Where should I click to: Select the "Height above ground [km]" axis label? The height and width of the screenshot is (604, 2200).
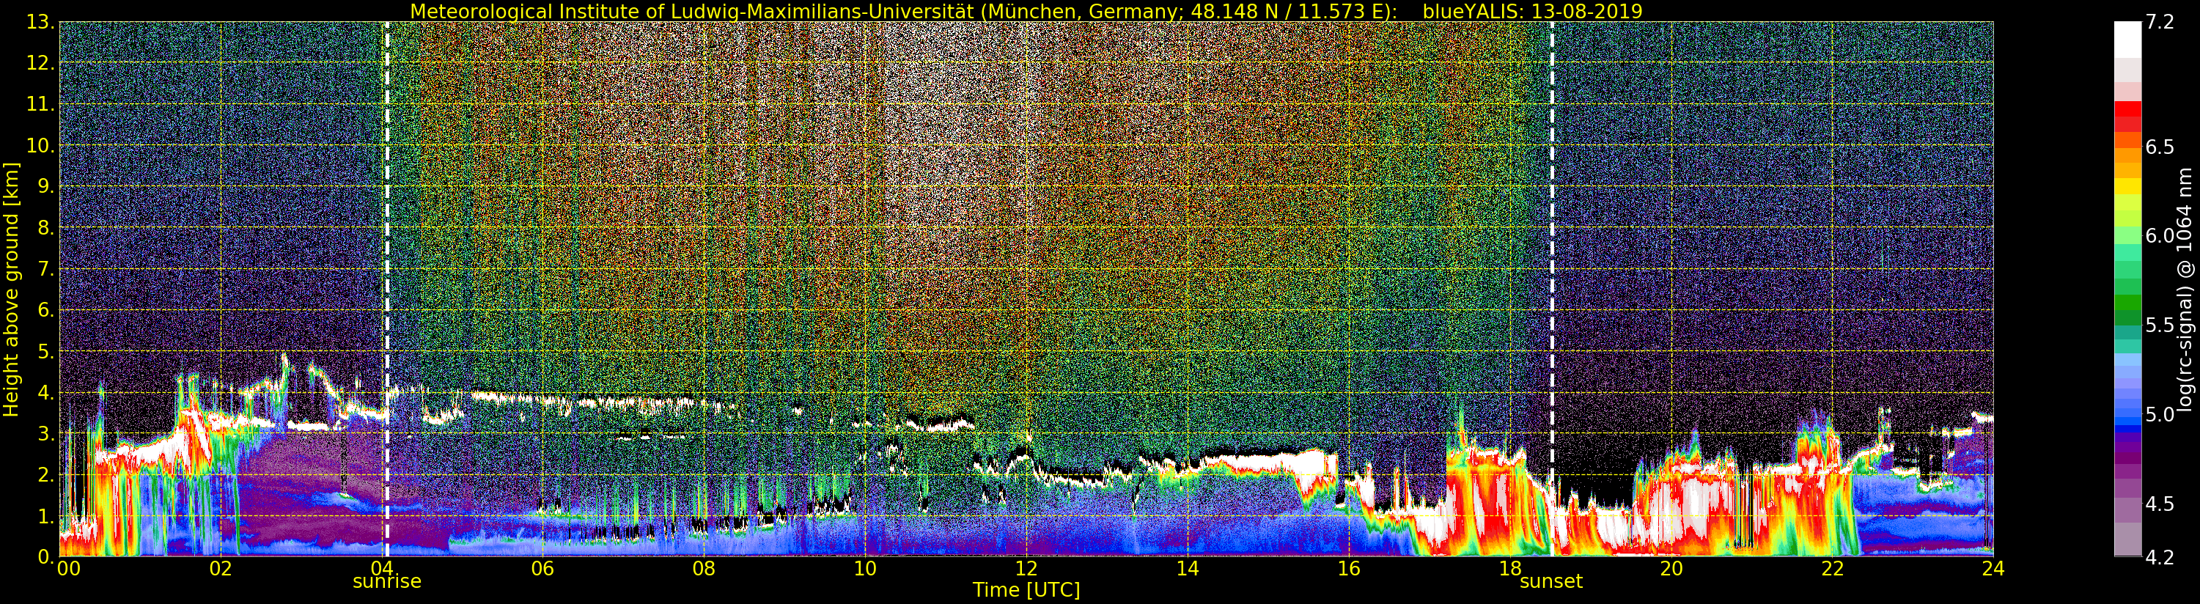point(11,290)
